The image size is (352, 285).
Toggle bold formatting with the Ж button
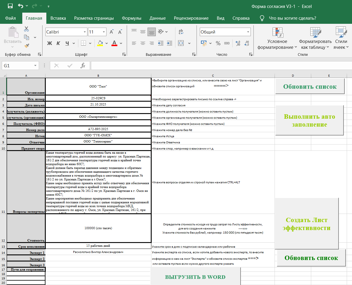[x=50, y=43]
